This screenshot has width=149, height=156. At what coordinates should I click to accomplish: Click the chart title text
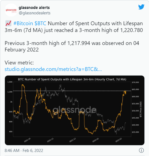point(72,79)
